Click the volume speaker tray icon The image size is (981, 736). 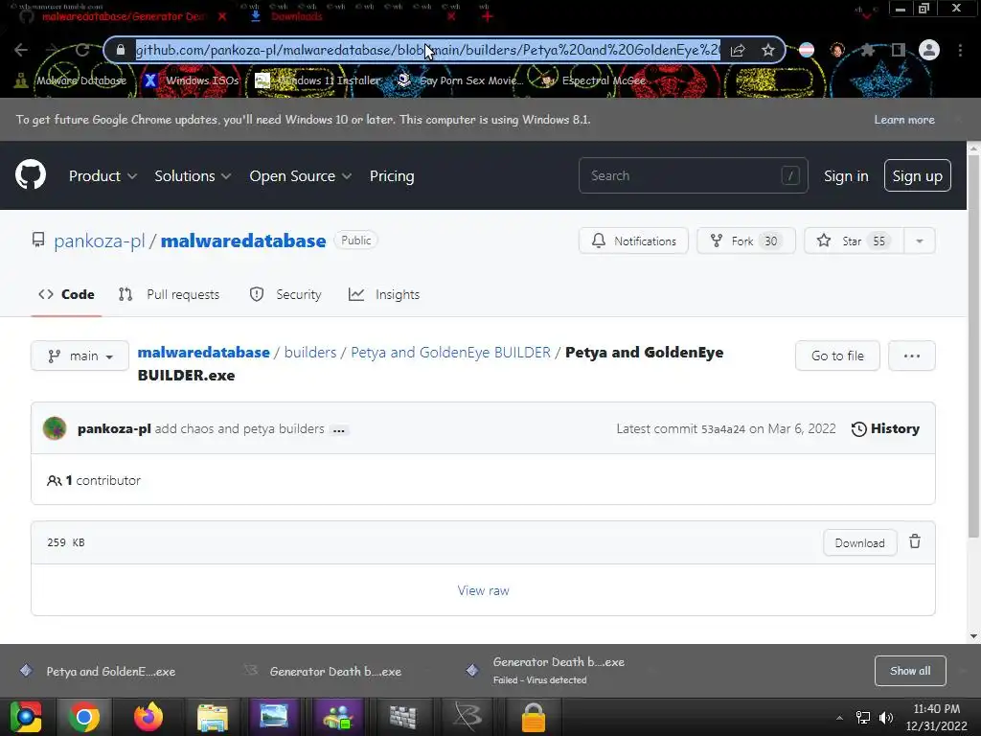pyautogui.click(x=886, y=718)
